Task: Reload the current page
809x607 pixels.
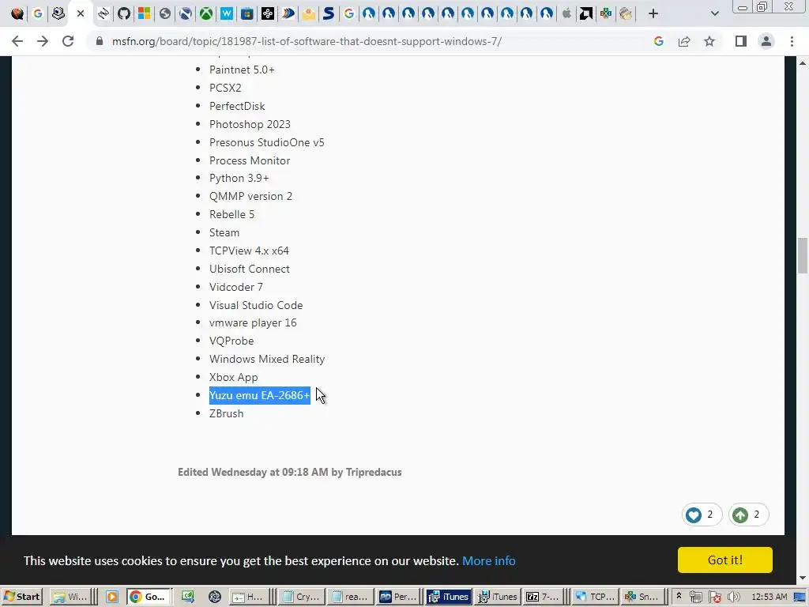Action: click(68, 41)
